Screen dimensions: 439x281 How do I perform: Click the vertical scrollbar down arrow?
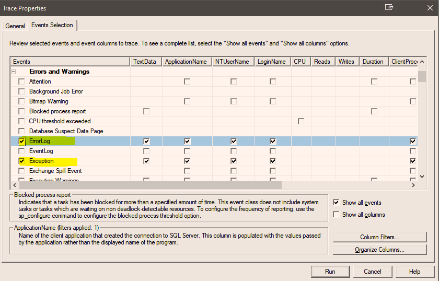tap(422, 177)
